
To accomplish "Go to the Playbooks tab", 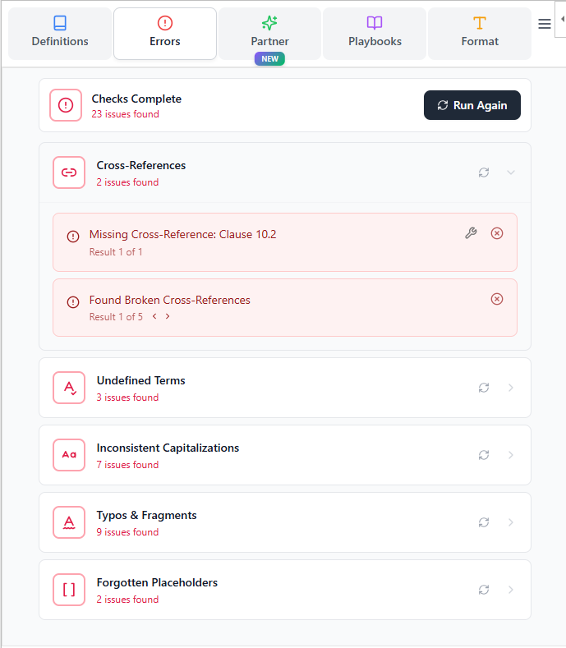I will [375, 33].
